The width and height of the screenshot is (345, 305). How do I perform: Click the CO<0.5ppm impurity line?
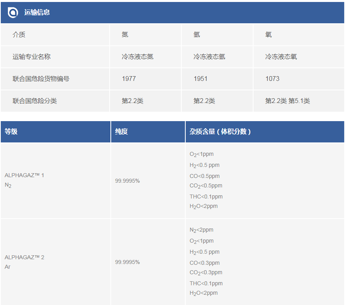205,176
